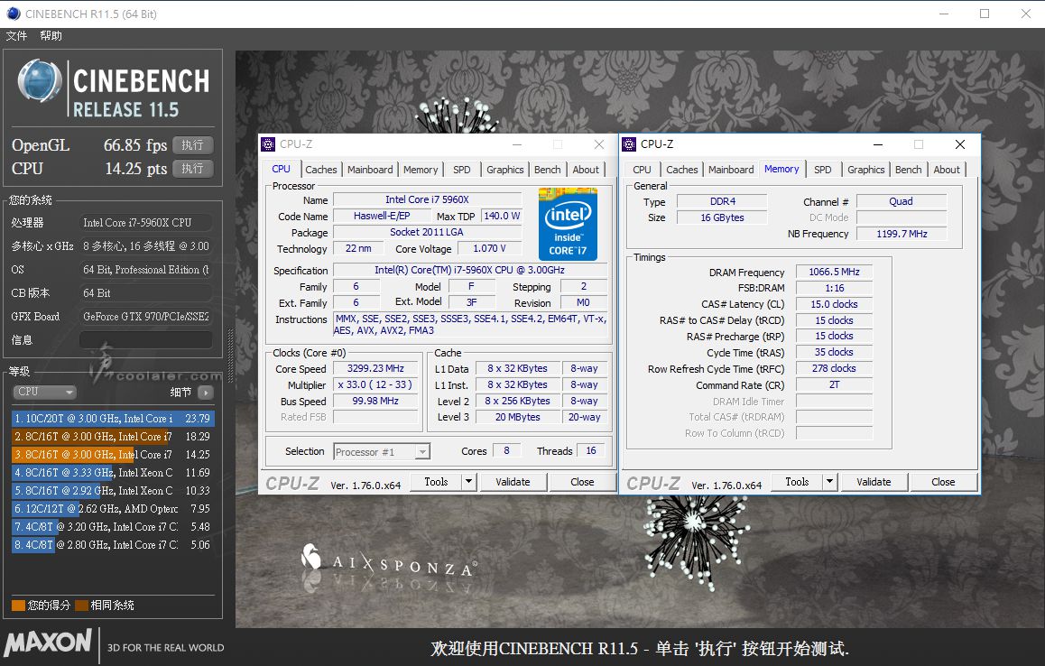Expand Tools dropdown arrow in Memory CPU-Z window
This screenshot has height=666, width=1045.
(x=830, y=482)
